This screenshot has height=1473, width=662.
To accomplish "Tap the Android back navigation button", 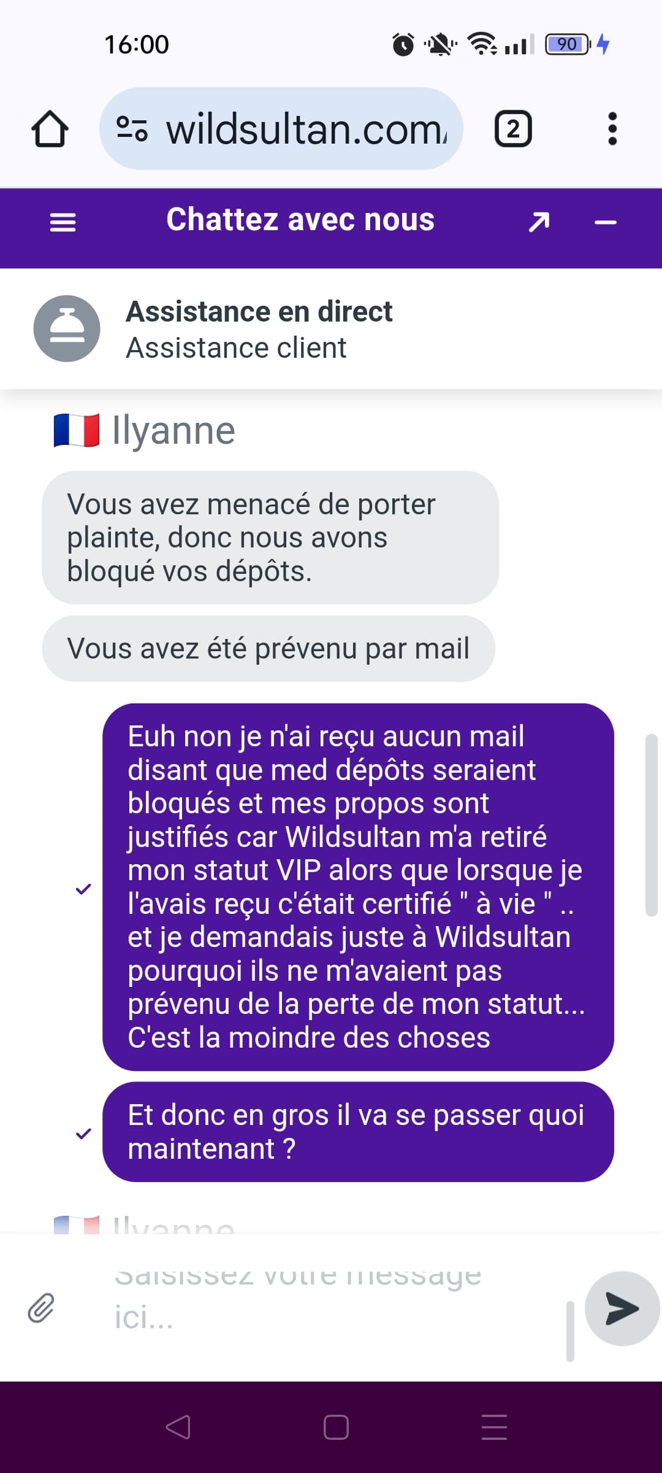I will (178, 1427).
